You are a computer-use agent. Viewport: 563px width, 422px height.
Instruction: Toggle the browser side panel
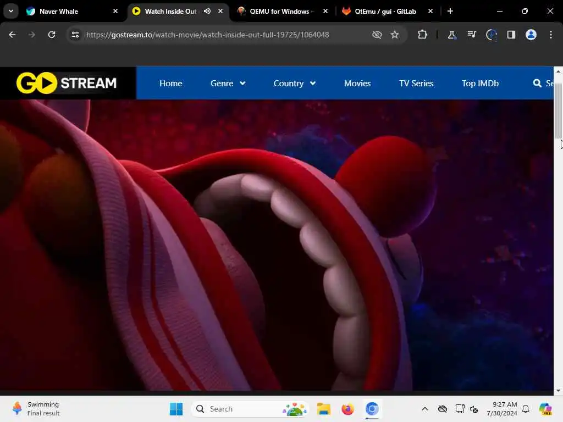point(511,35)
